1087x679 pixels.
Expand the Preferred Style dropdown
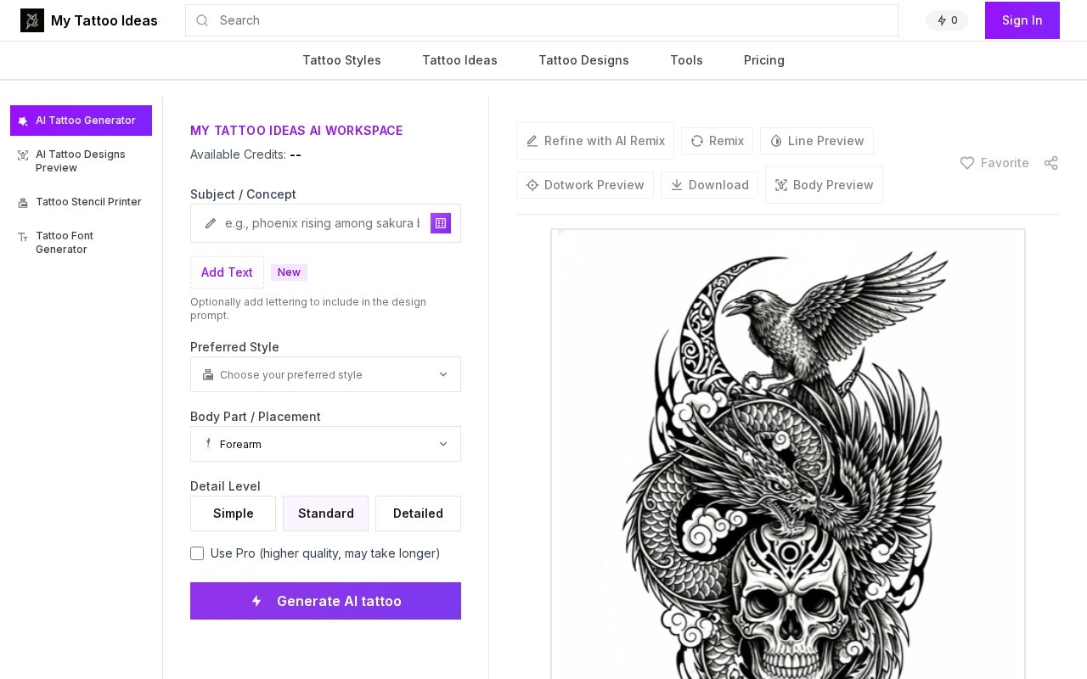325,374
